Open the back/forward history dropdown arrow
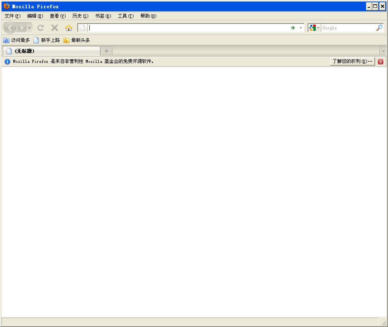 click(x=29, y=28)
